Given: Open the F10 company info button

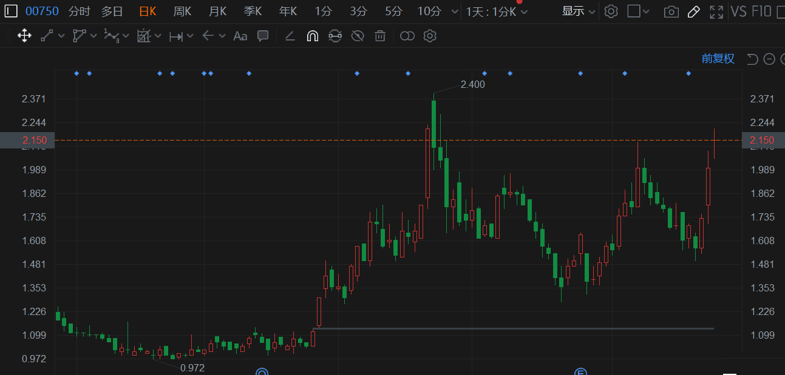Looking at the screenshot, I should tap(761, 11).
